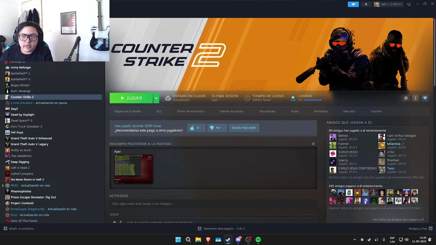Choose Quizás más tarde
Image resolution: width=436 pixels, height=245 pixels.
[x=244, y=128]
